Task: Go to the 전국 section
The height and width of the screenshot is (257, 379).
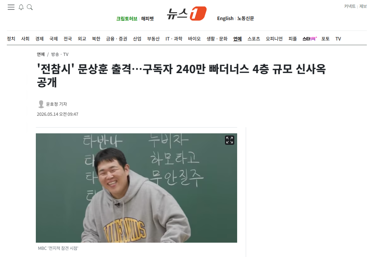Action: 68,39
